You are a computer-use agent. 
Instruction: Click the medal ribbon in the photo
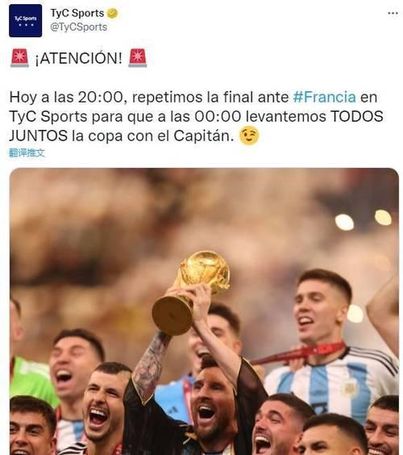click(299, 353)
